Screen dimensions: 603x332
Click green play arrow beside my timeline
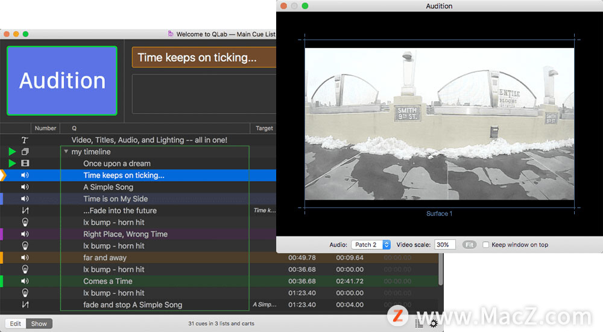[12, 152]
